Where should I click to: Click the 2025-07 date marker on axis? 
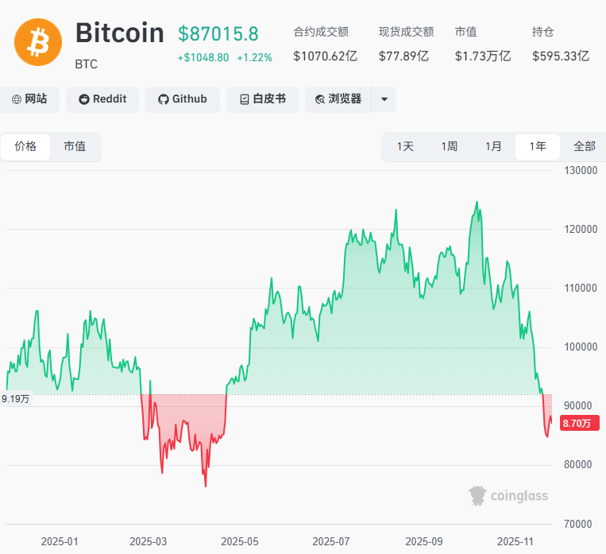332,541
